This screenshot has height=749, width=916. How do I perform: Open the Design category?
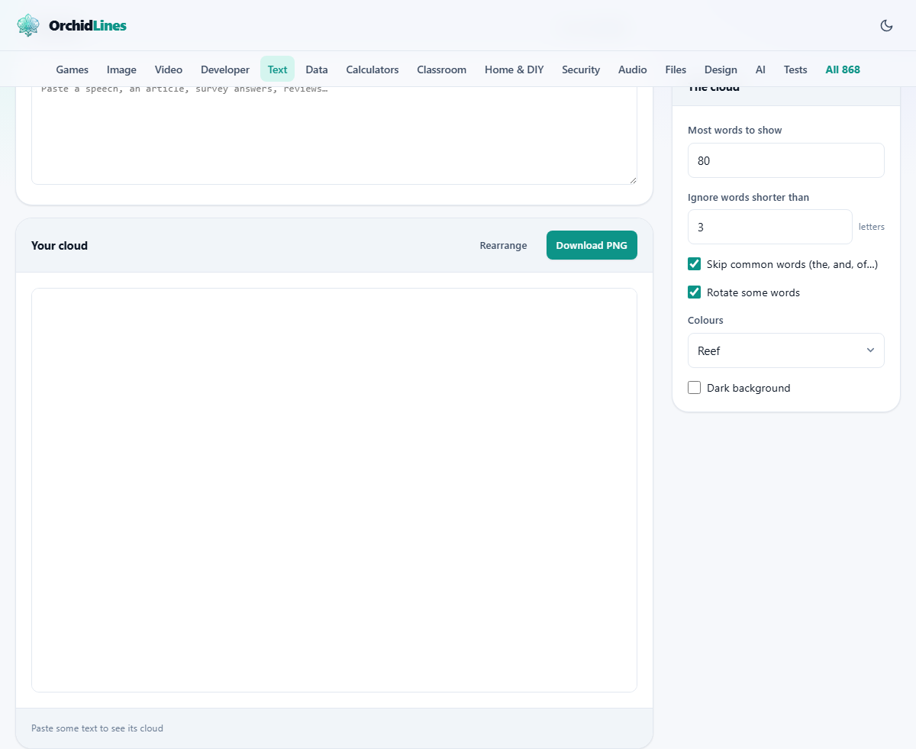click(721, 69)
